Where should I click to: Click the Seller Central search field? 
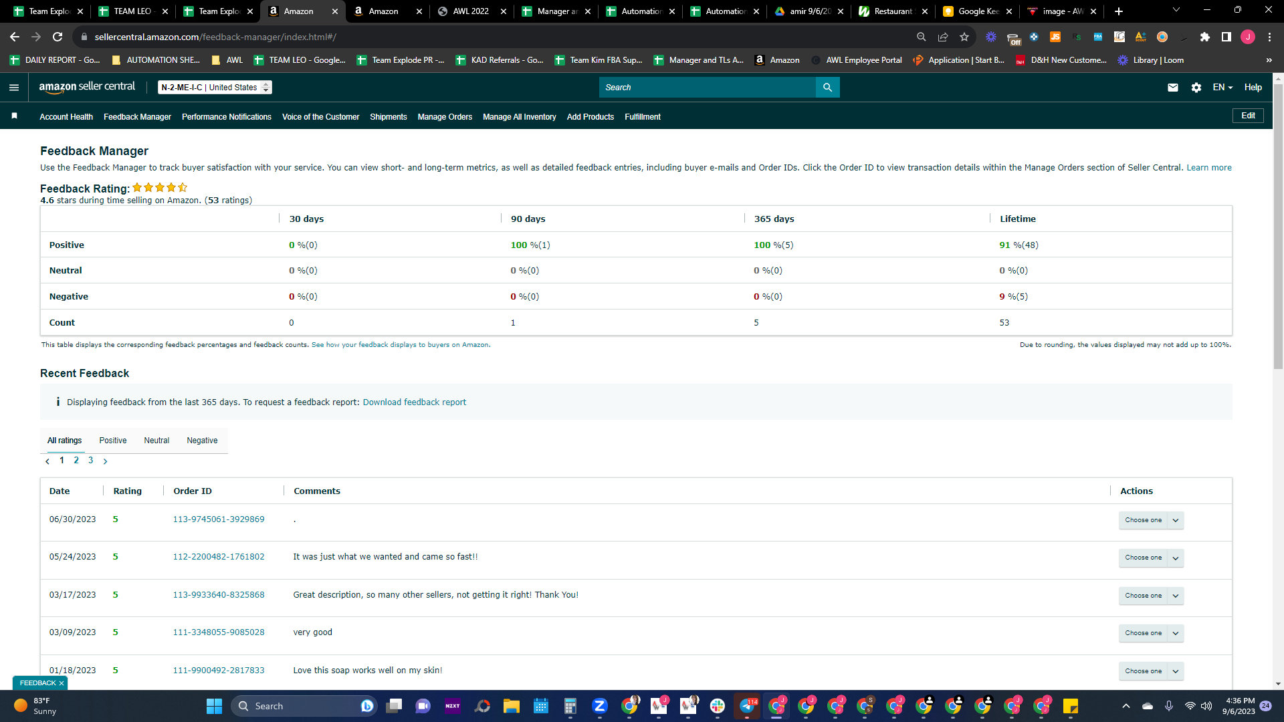708,88
